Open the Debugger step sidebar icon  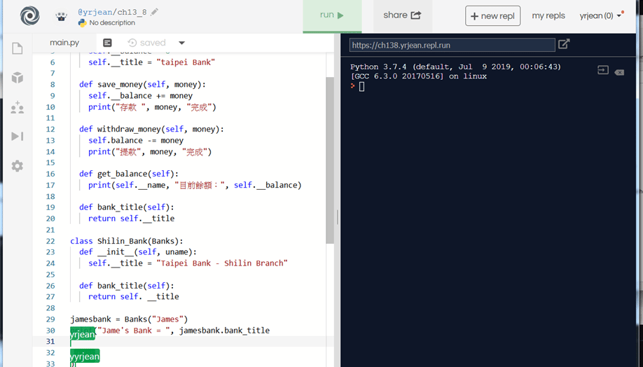point(18,136)
